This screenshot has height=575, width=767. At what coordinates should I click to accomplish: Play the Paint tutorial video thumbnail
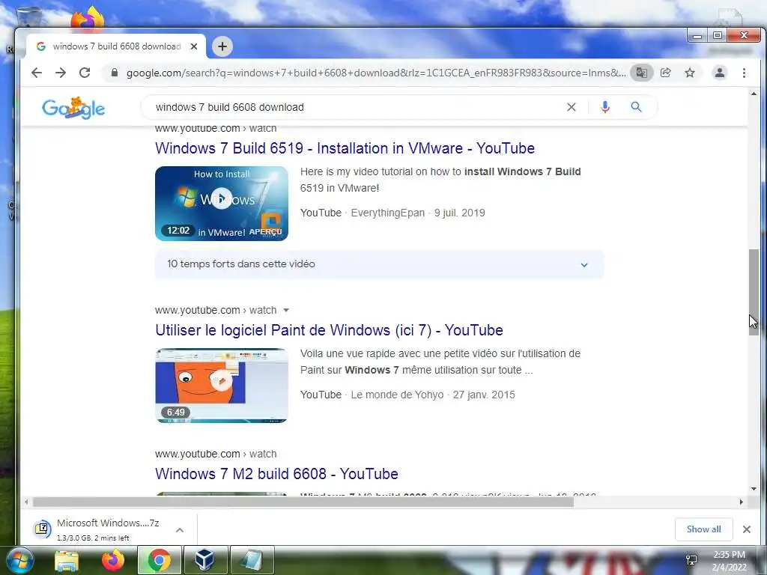[222, 386]
